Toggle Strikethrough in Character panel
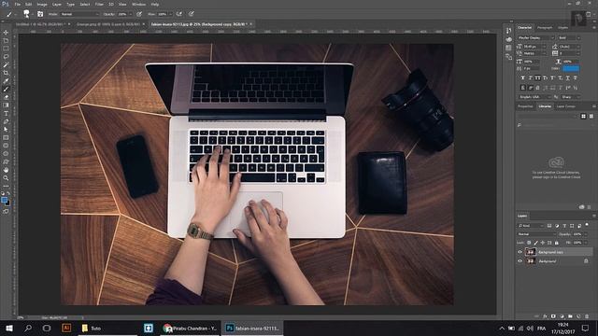Screen dimensions: 598x336 [x=576, y=77]
